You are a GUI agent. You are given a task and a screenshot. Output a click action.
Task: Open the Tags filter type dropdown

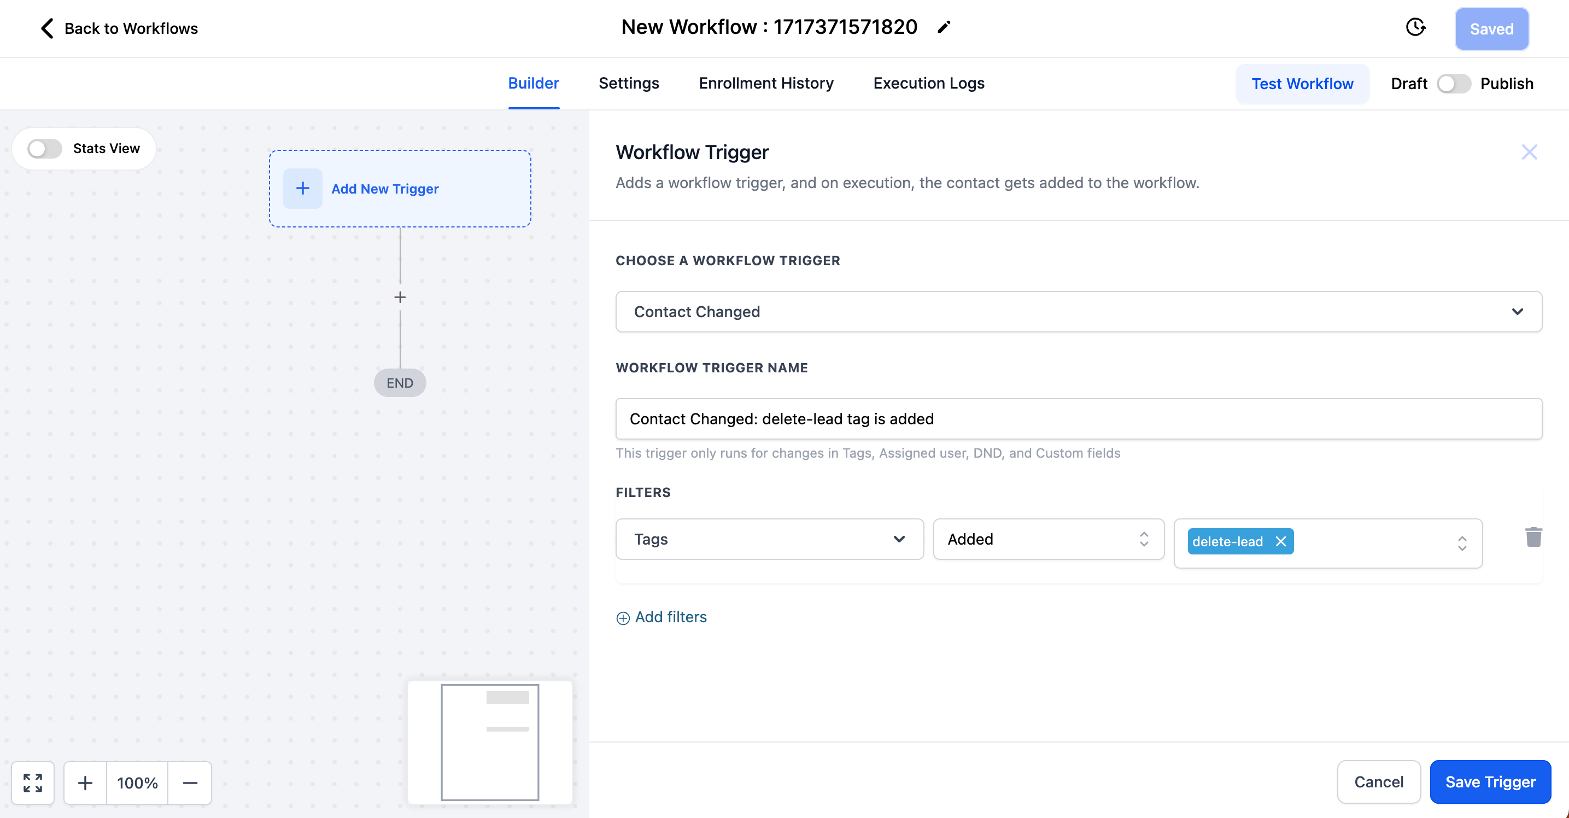[769, 539]
